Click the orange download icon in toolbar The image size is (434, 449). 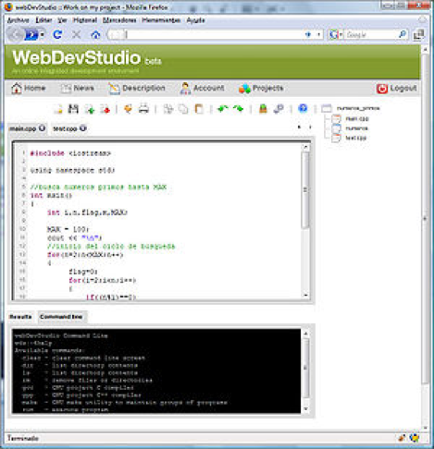128,109
